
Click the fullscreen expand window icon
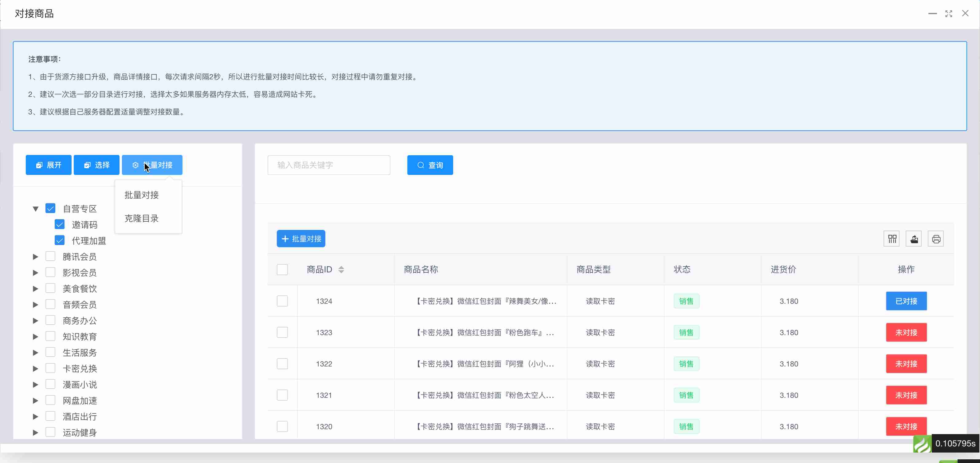point(949,14)
